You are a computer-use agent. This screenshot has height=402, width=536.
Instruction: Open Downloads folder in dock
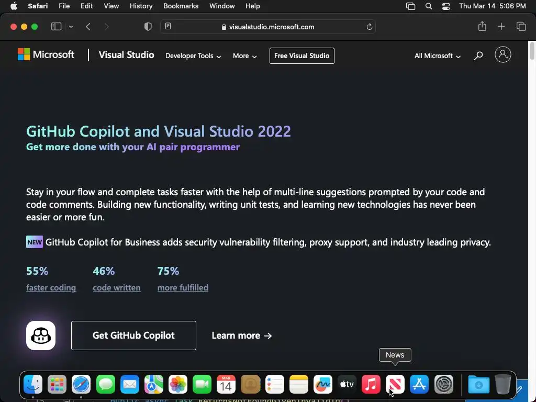coord(478,384)
